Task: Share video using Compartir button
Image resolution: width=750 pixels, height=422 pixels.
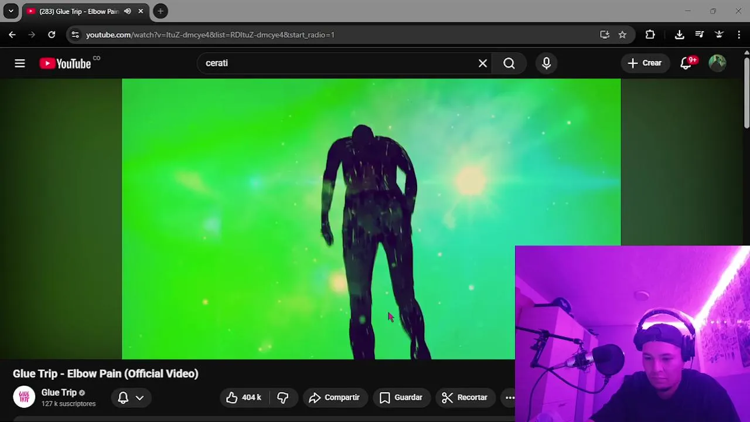Action: click(335, 397)
